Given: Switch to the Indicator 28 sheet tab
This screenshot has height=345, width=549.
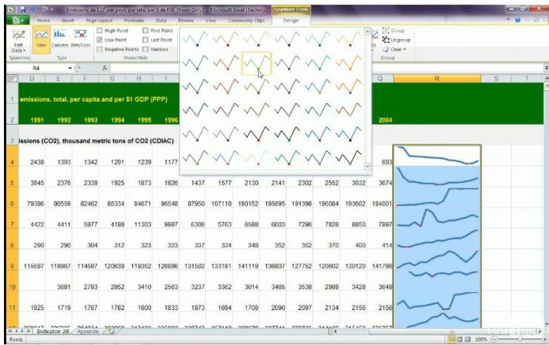Looking at the screenshot, I should (53, 331).
